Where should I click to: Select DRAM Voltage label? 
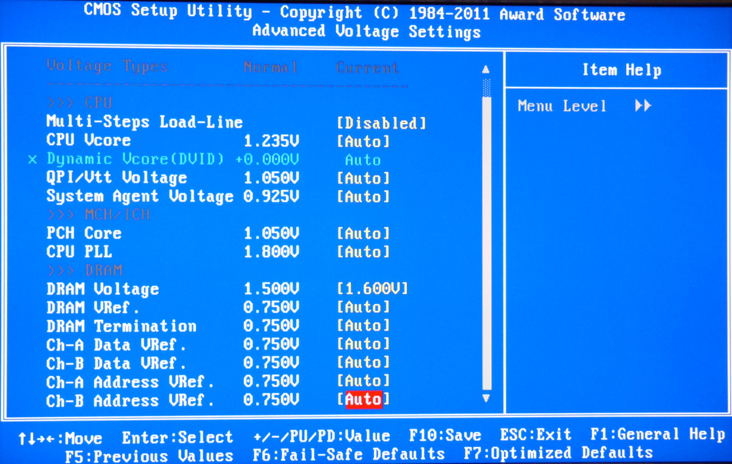pyautogui.click(x=102, y=288)
